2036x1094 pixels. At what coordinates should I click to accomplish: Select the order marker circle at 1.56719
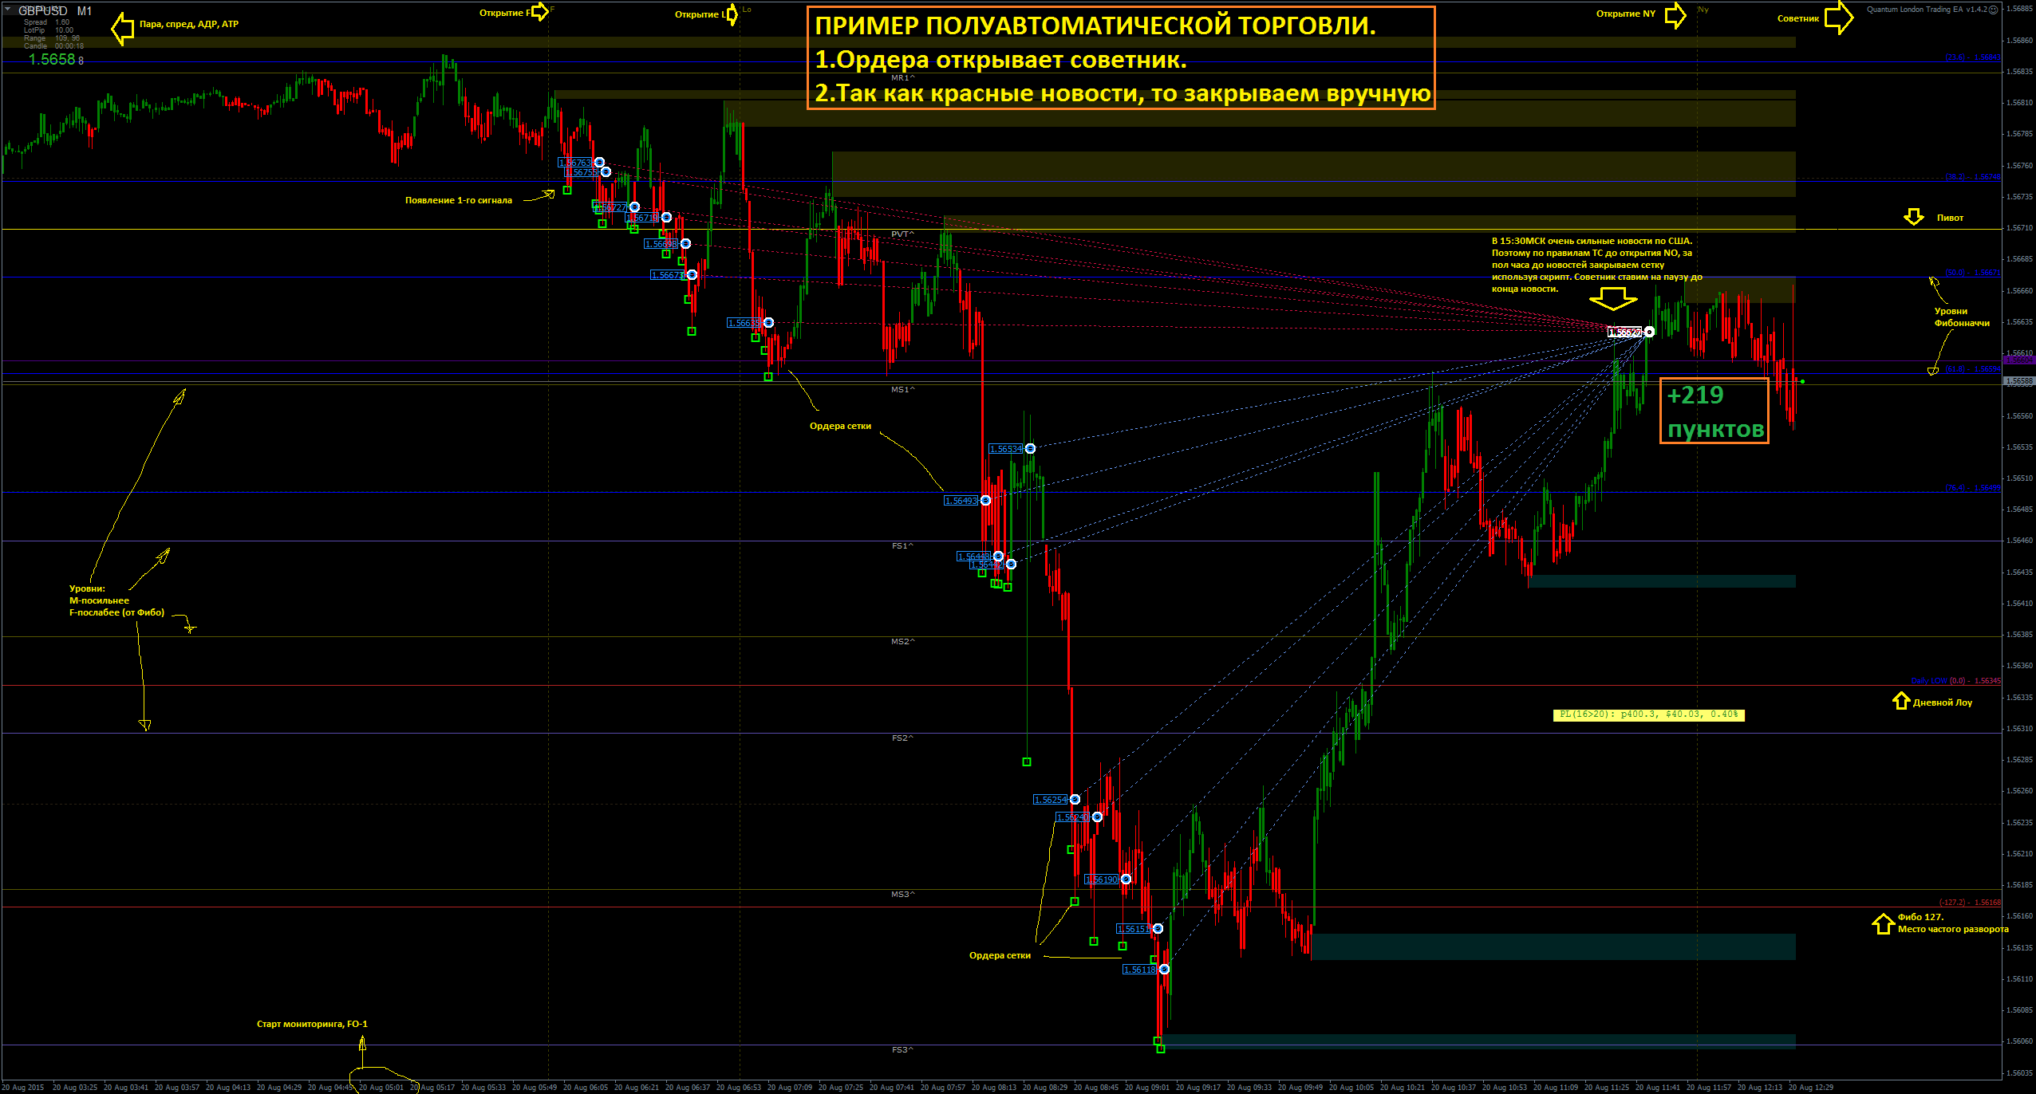[666, 218]
